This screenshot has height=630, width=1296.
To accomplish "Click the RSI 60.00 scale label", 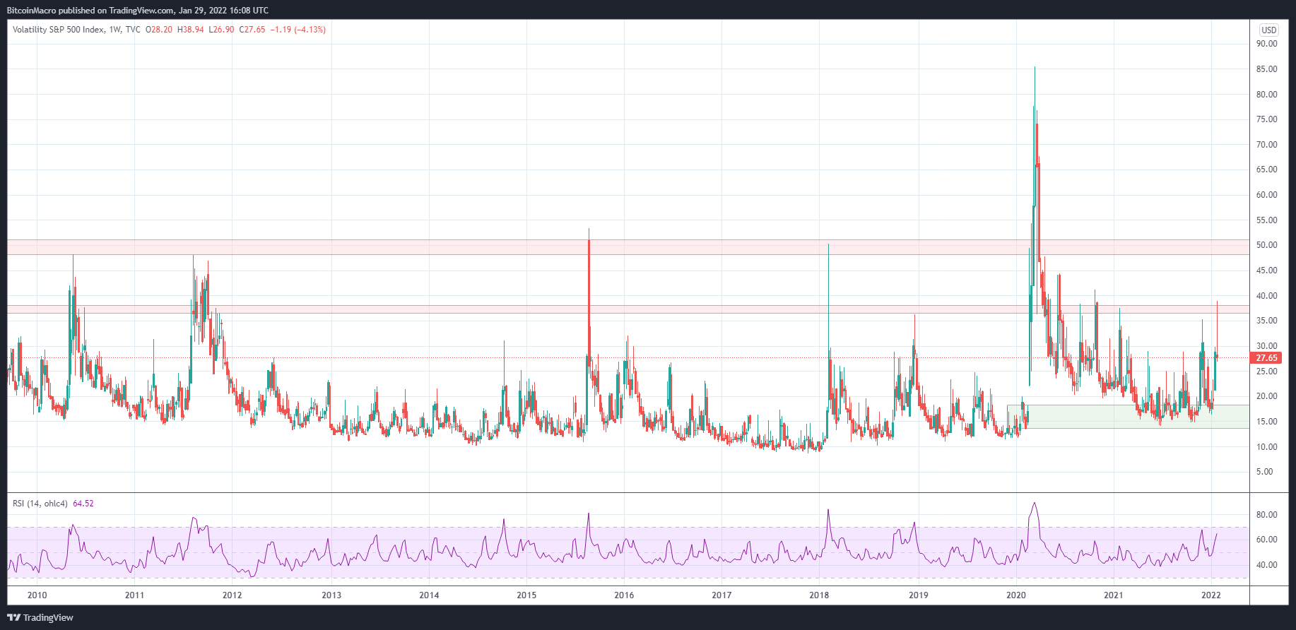I will [x=1266, y=540].
